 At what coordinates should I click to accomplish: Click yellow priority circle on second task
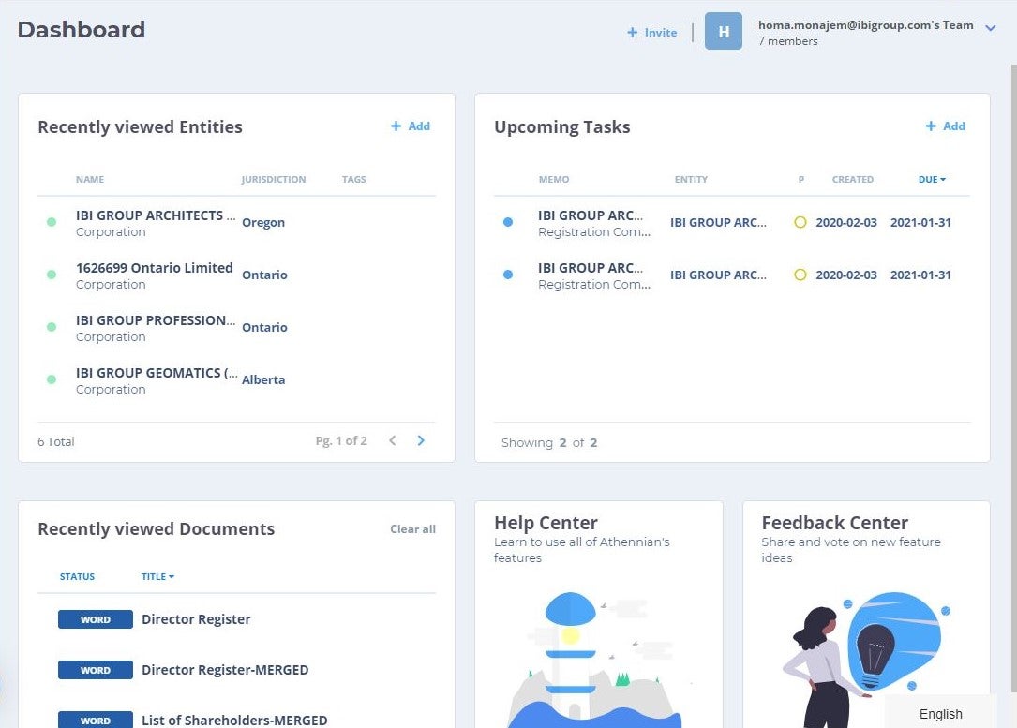(800, 275)
